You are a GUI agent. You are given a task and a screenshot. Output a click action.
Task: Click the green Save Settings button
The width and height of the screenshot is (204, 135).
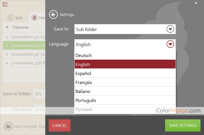pyautogui.click(x=183, y=125)
